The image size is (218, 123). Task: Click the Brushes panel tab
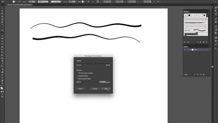coord(186,12)
